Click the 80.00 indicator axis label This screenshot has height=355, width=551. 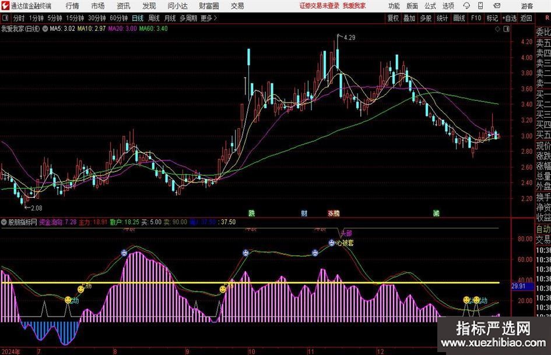pos(525,239)
